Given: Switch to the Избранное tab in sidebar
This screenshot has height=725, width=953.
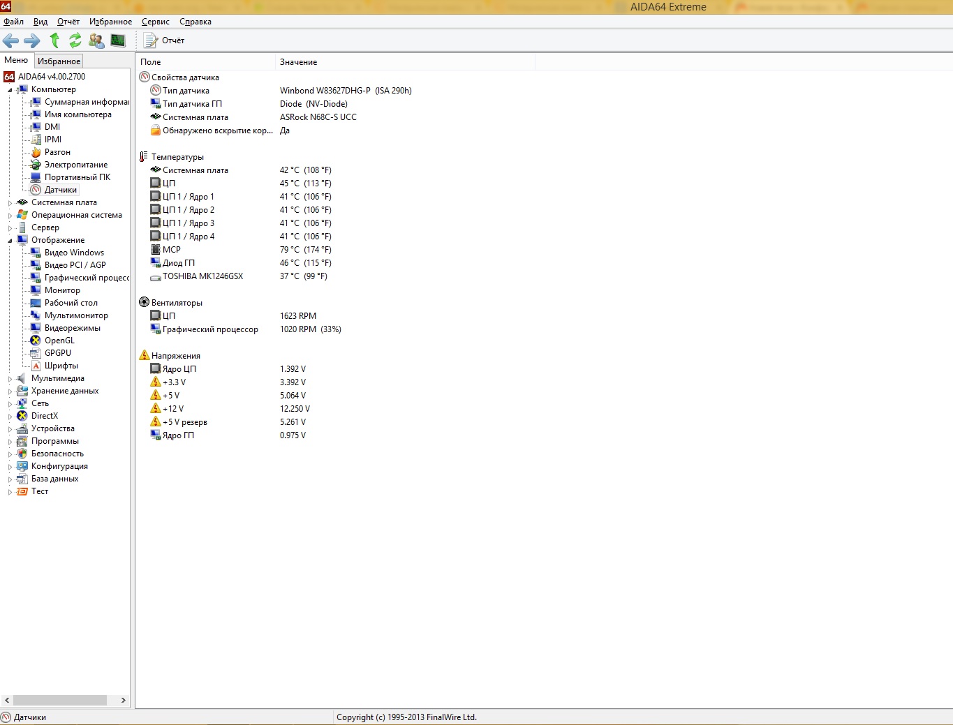Looking at the screenshot, I should pos(59,61).
